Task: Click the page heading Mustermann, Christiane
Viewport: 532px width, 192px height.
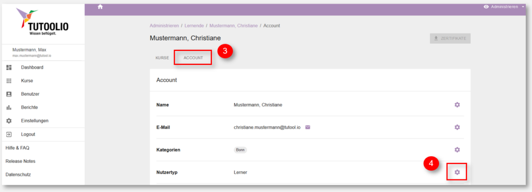Action: (x=185, y=38)
